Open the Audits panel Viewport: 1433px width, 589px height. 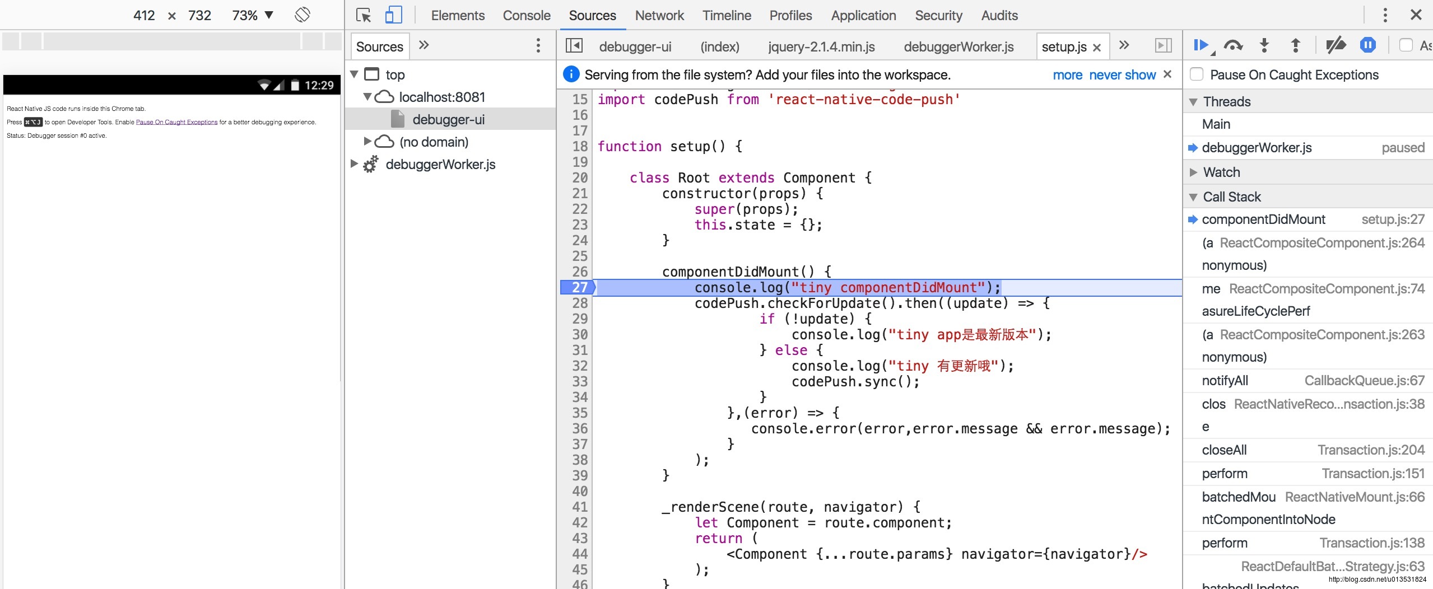[x=999, y=15]
